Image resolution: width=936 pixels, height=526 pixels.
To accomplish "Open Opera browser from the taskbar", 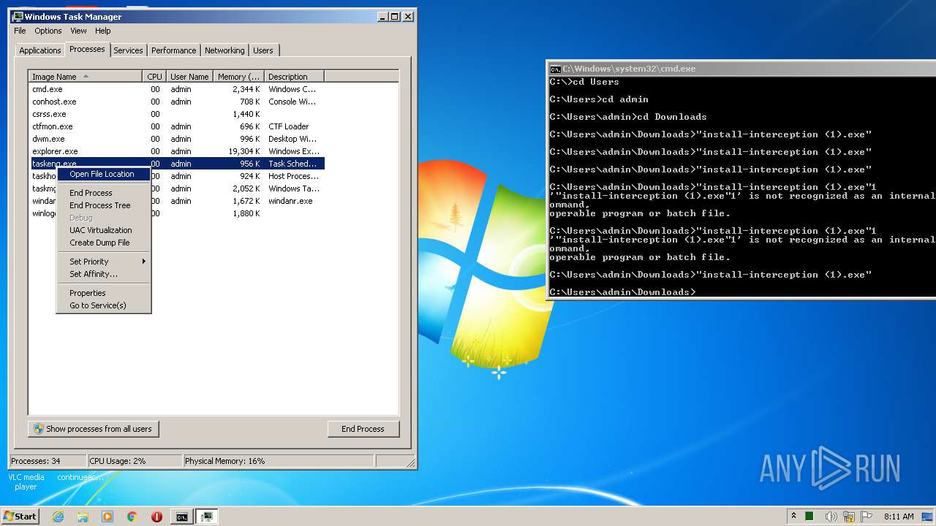I will pos(156,517).
